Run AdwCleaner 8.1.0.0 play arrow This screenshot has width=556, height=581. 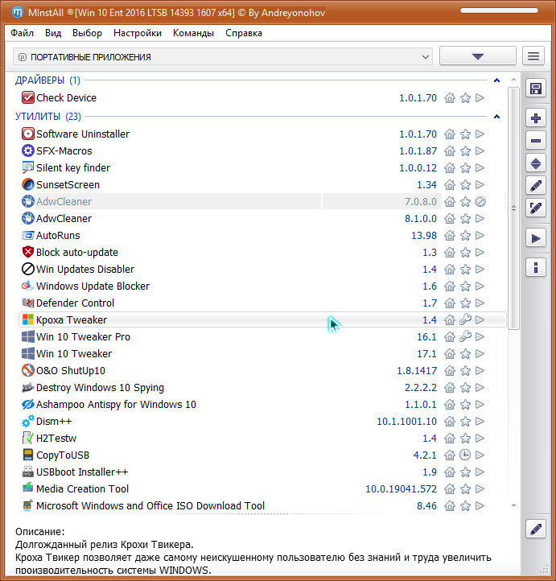[x=480, y=219]
